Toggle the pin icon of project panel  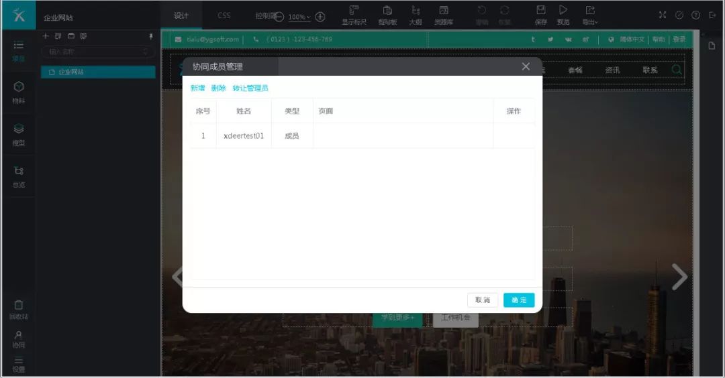tap(150, 36)
